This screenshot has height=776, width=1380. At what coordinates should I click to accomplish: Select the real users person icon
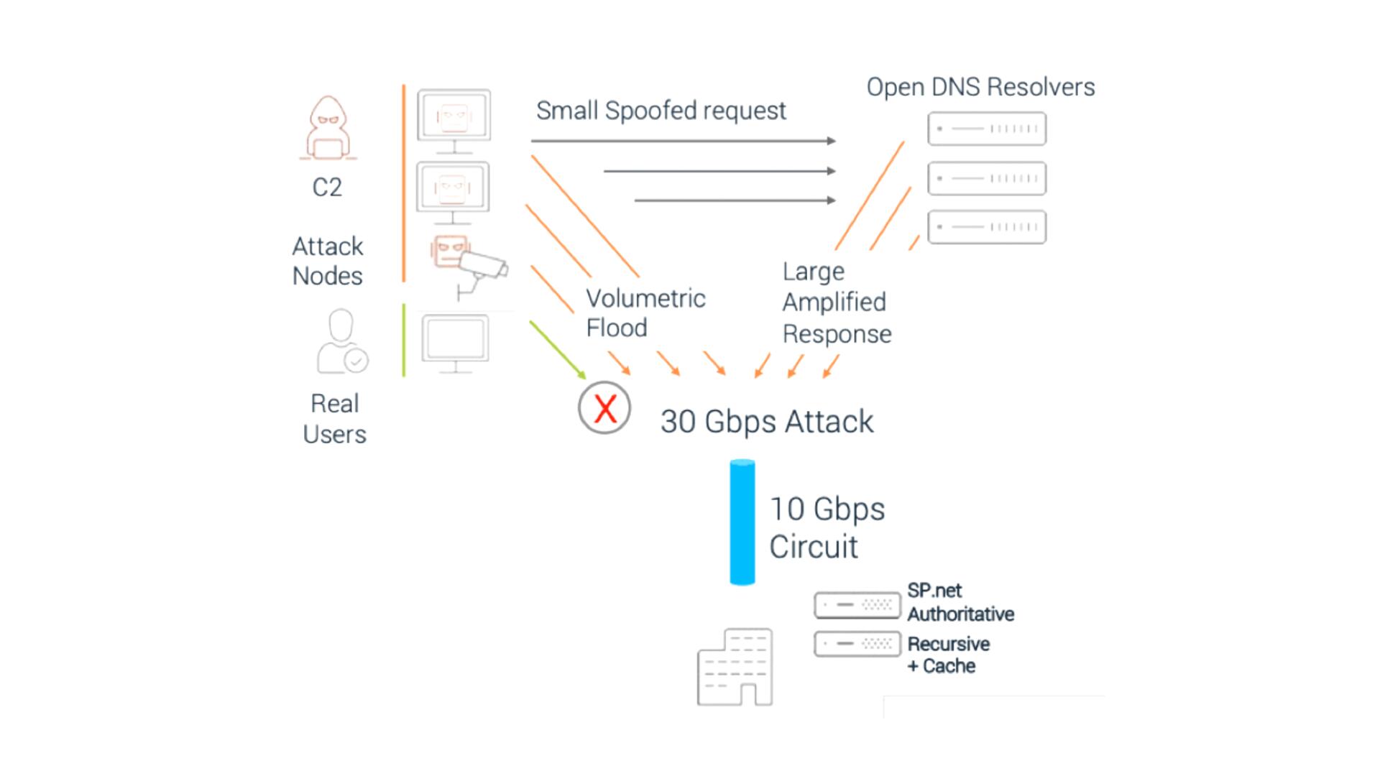click(x=334, y=346)
